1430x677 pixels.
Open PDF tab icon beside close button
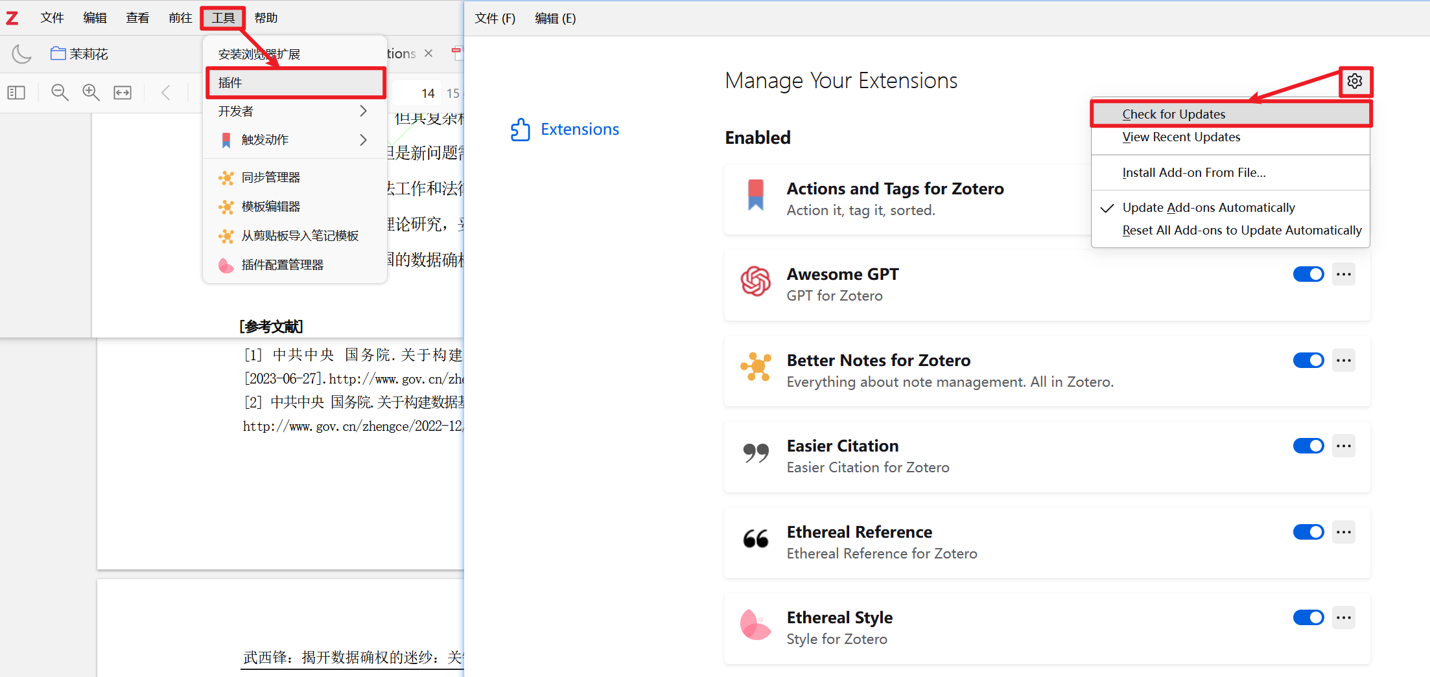pos(458,53)
